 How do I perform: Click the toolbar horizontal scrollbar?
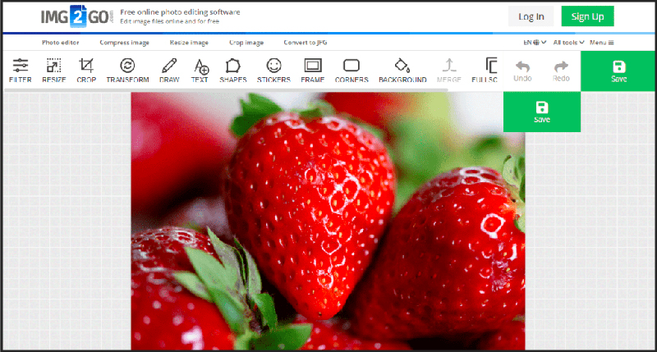point(227,90)
